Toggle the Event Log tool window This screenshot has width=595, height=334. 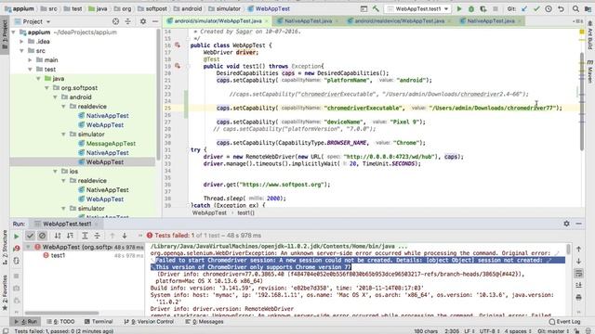(x=565, y=322)
